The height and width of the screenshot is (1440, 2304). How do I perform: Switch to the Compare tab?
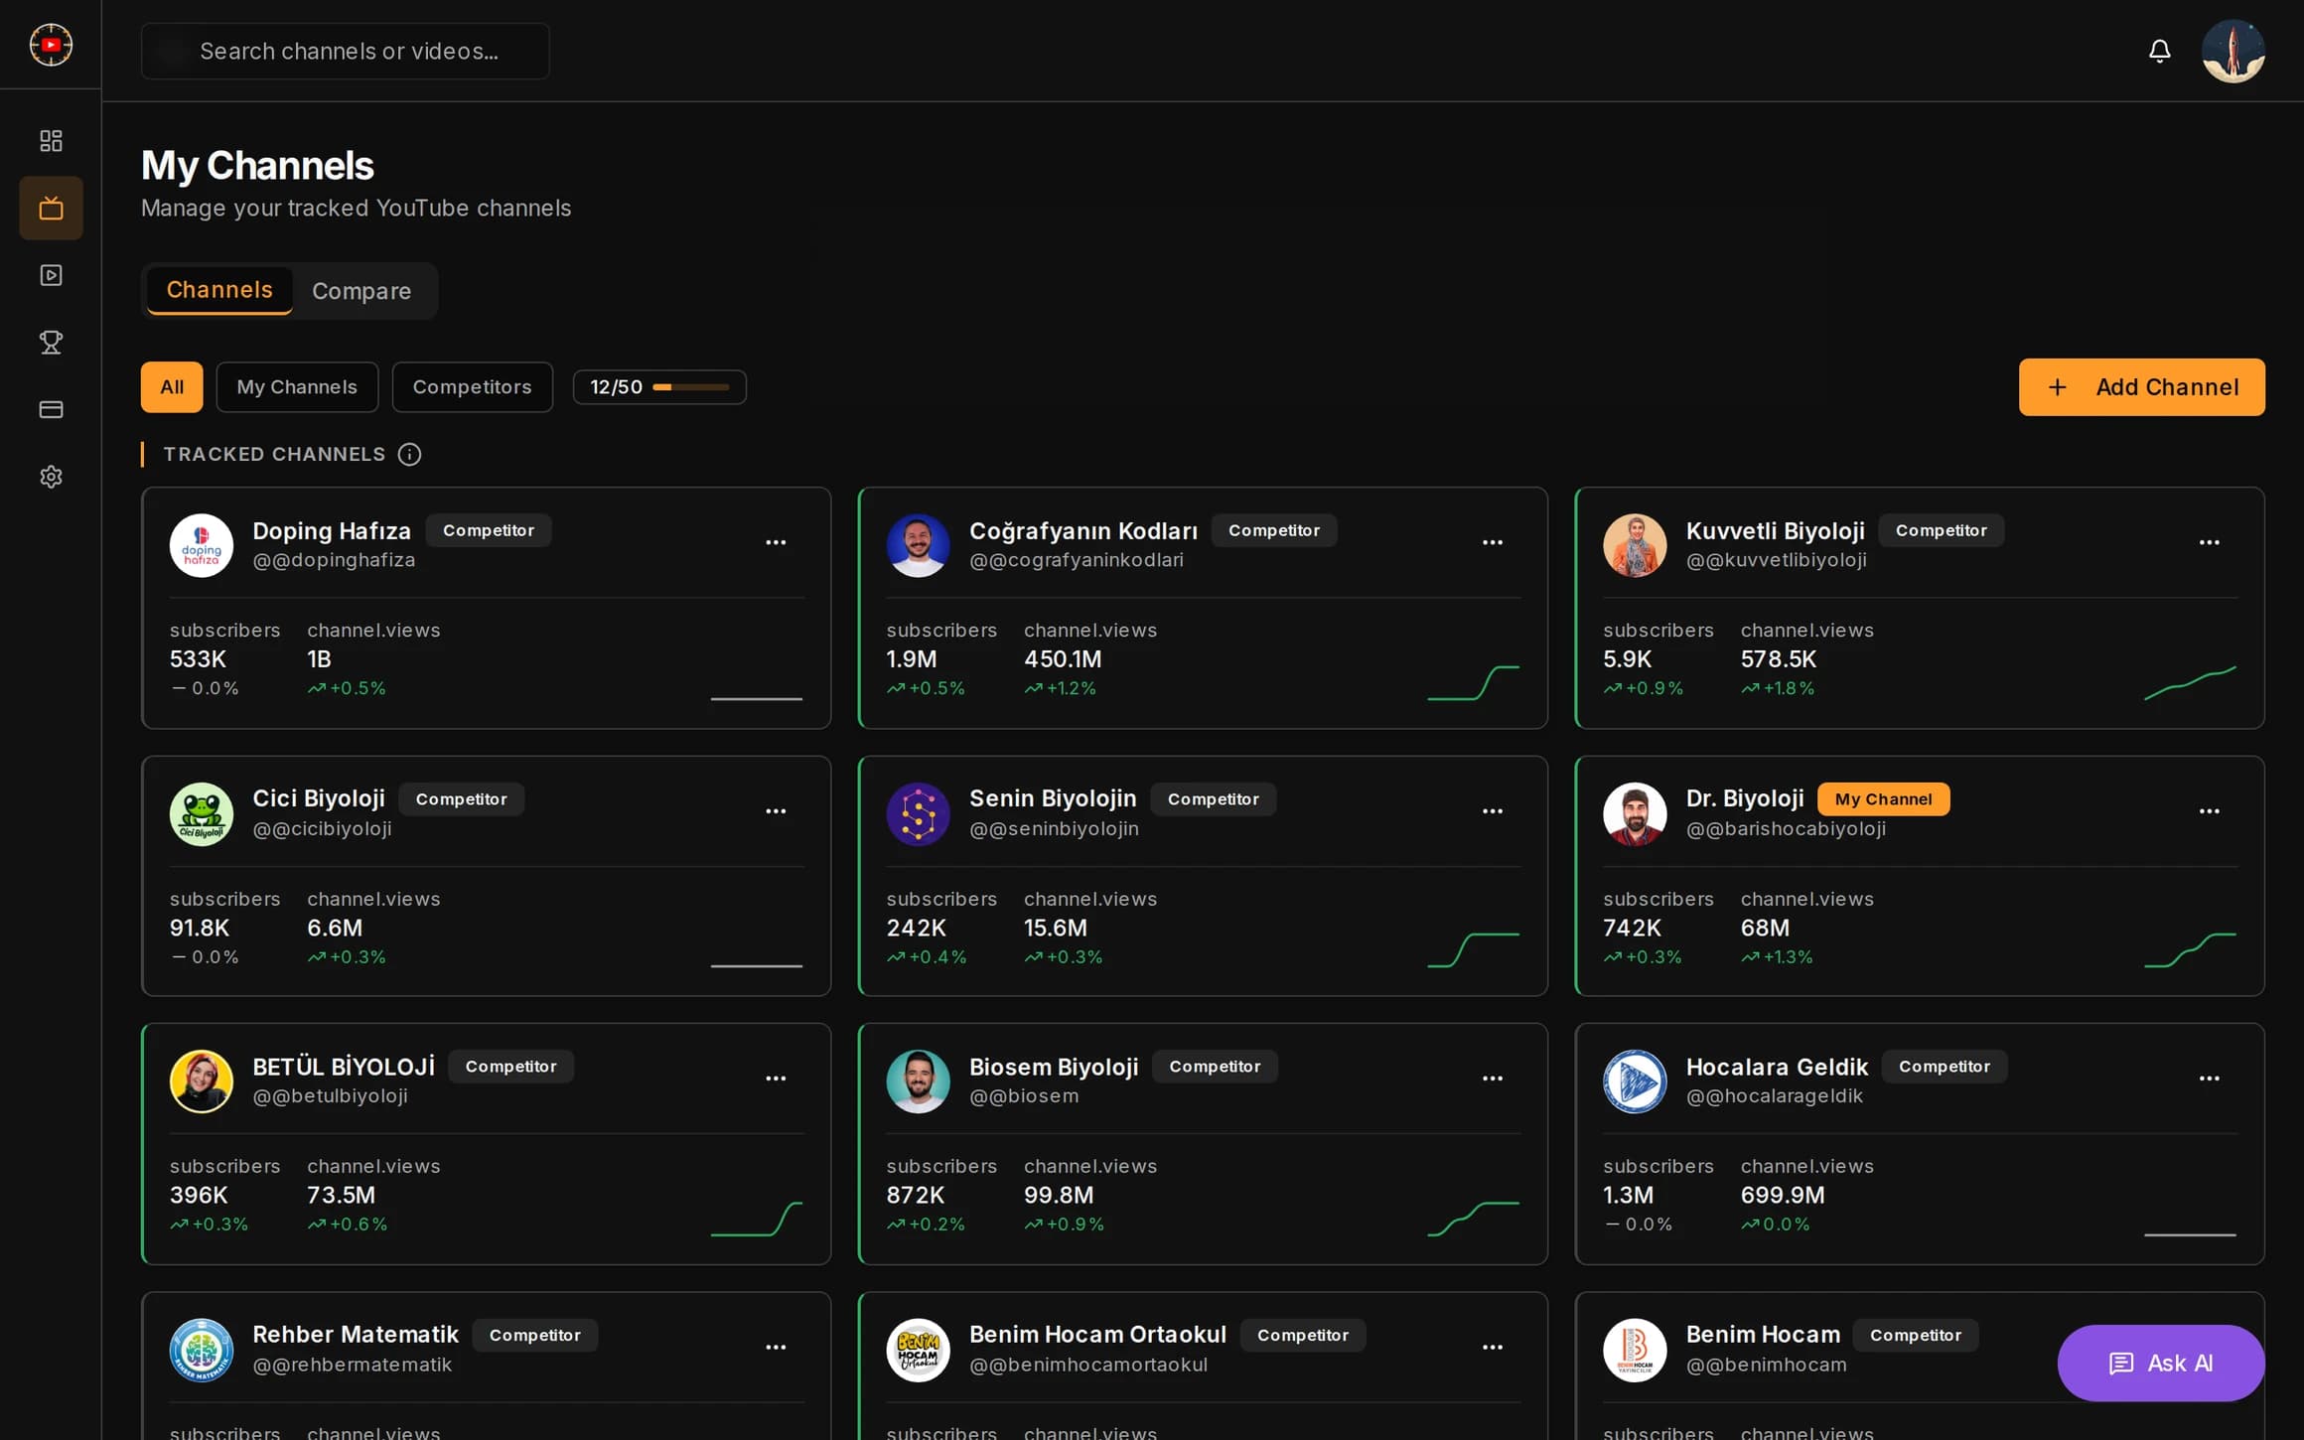pyautogui.click(x=361, y=291)
